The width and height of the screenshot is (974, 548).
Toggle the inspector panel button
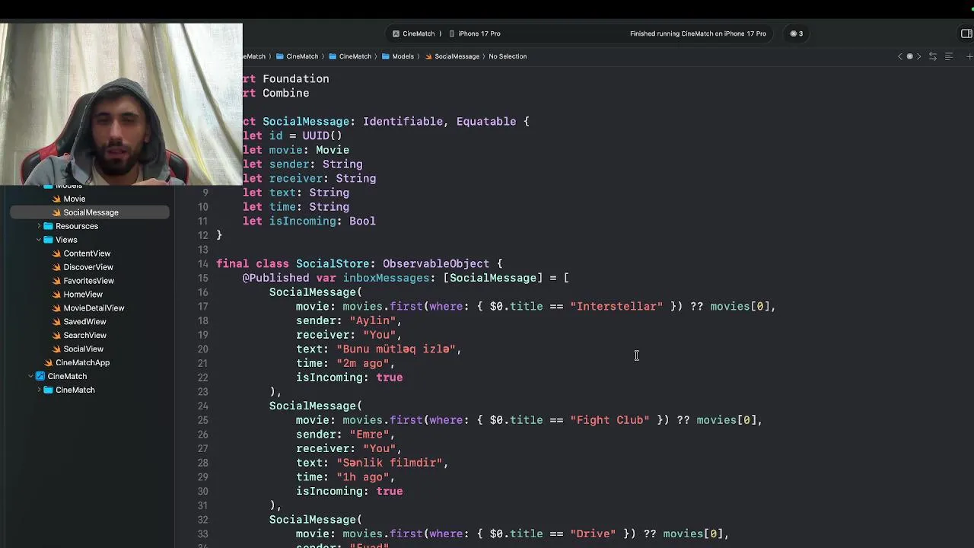pos(966,33)
